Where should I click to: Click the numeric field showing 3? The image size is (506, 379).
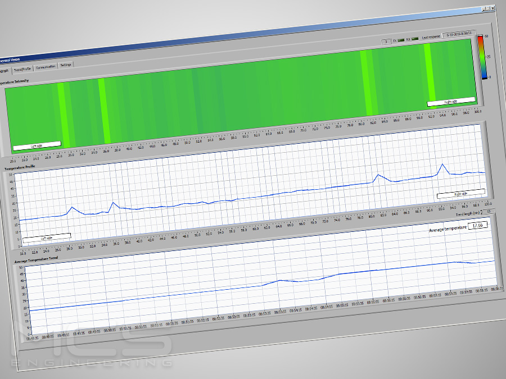(386, 41)
